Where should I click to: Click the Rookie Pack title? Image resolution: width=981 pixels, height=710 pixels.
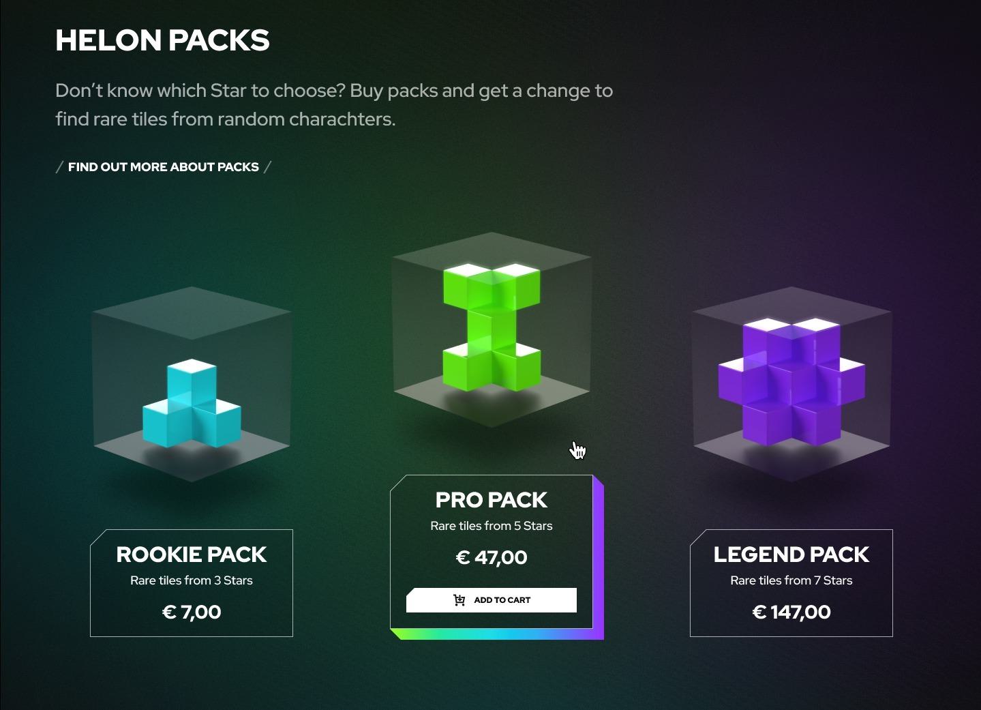coord(192,554)
